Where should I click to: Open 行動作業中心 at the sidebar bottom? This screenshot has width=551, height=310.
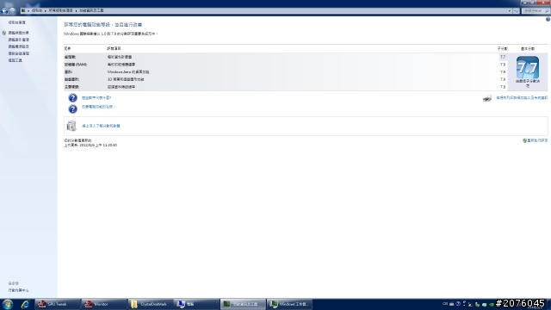tap(19, 290)
